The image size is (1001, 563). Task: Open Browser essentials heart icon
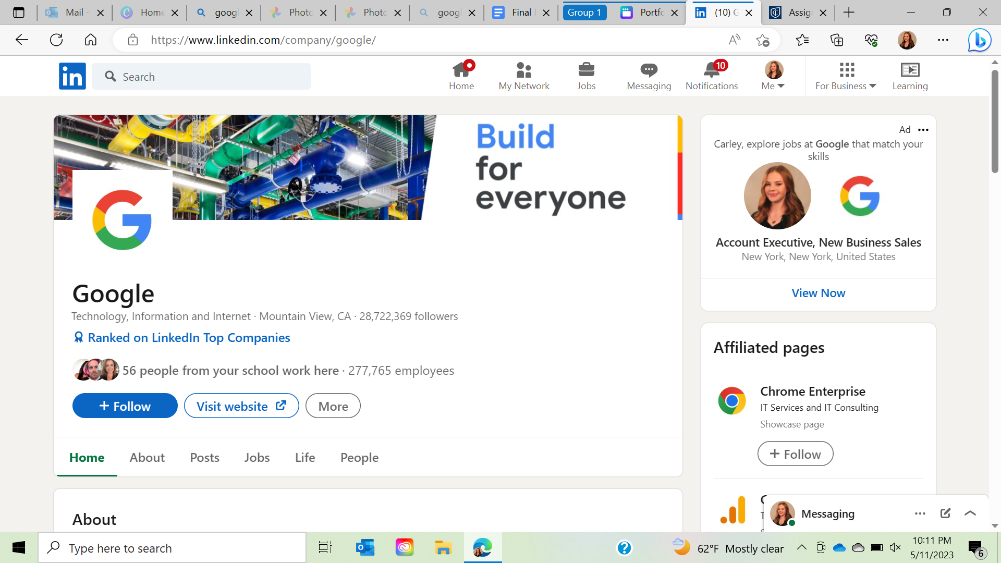871,40
